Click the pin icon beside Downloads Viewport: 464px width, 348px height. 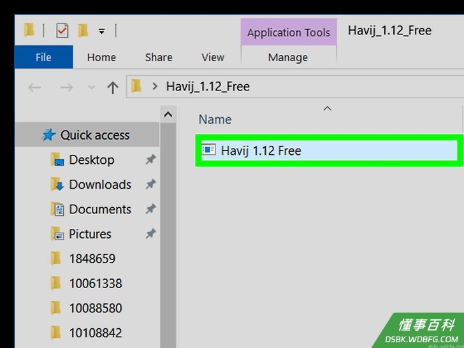point(150,185)
